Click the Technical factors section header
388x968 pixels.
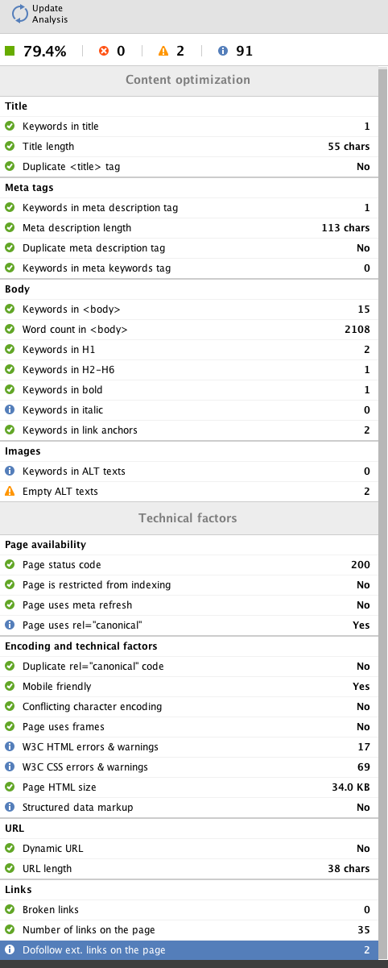tap(188, 517)
